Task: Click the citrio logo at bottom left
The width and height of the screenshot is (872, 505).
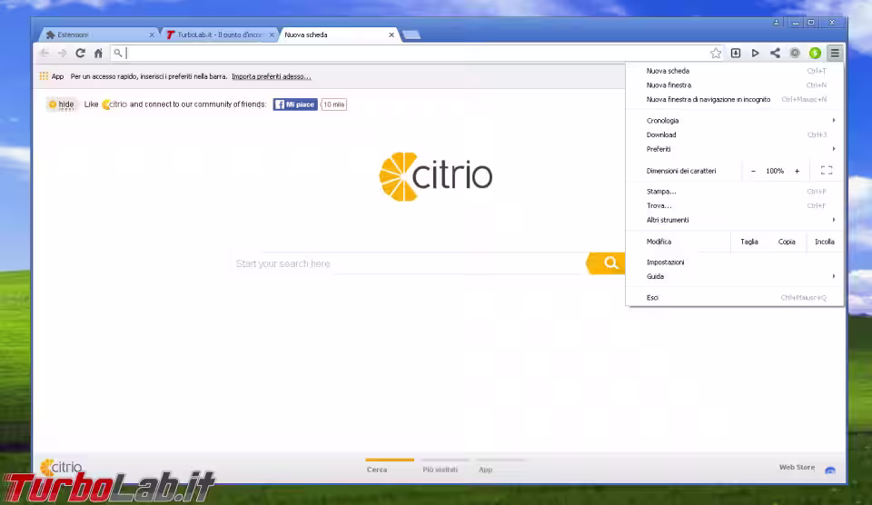Action: [62, 467]
